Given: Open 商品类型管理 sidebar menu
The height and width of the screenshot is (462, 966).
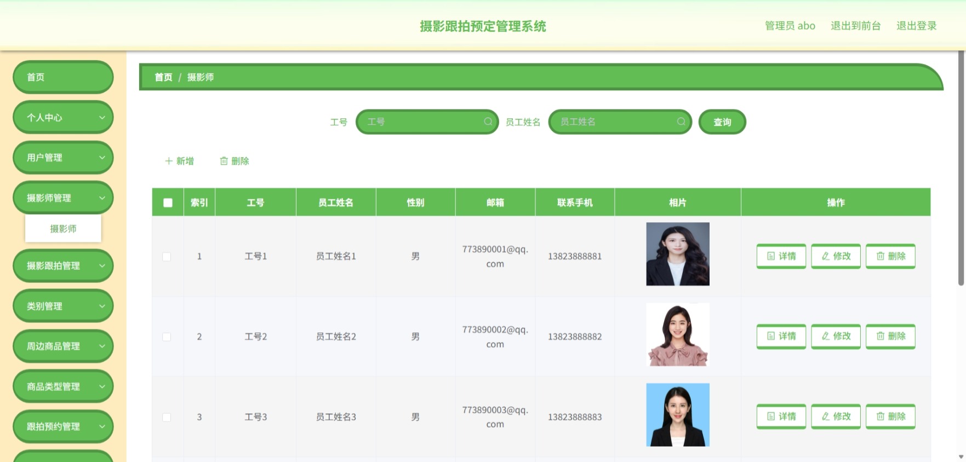Looking at the screenshot, I should 63,386.
